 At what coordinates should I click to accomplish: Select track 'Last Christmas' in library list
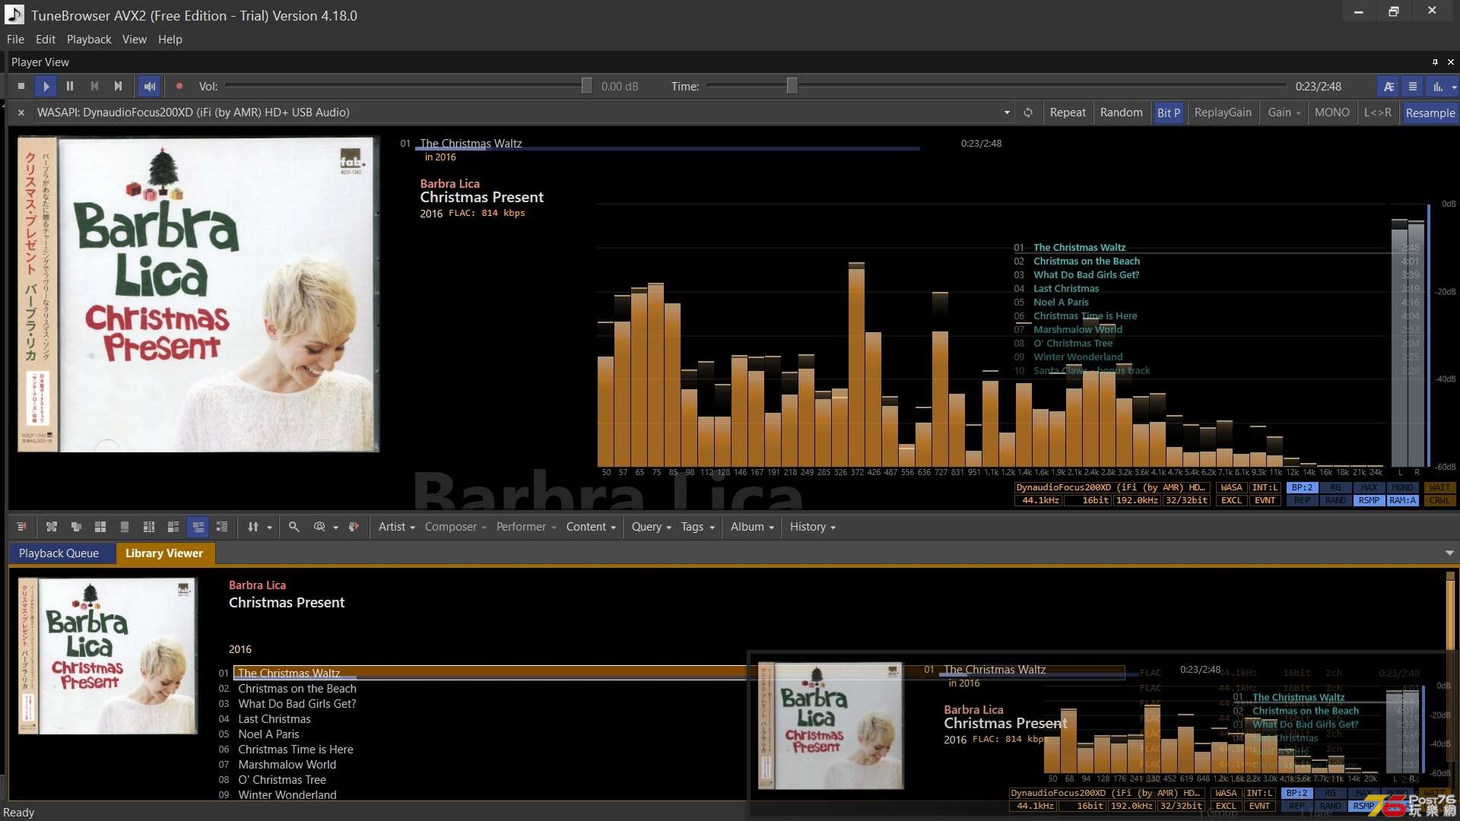[275, 719]
